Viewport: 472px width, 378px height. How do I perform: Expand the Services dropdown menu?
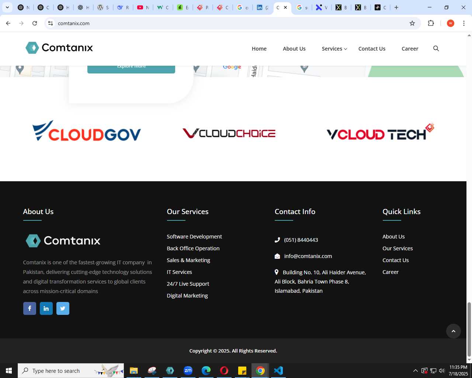[334, 49]
